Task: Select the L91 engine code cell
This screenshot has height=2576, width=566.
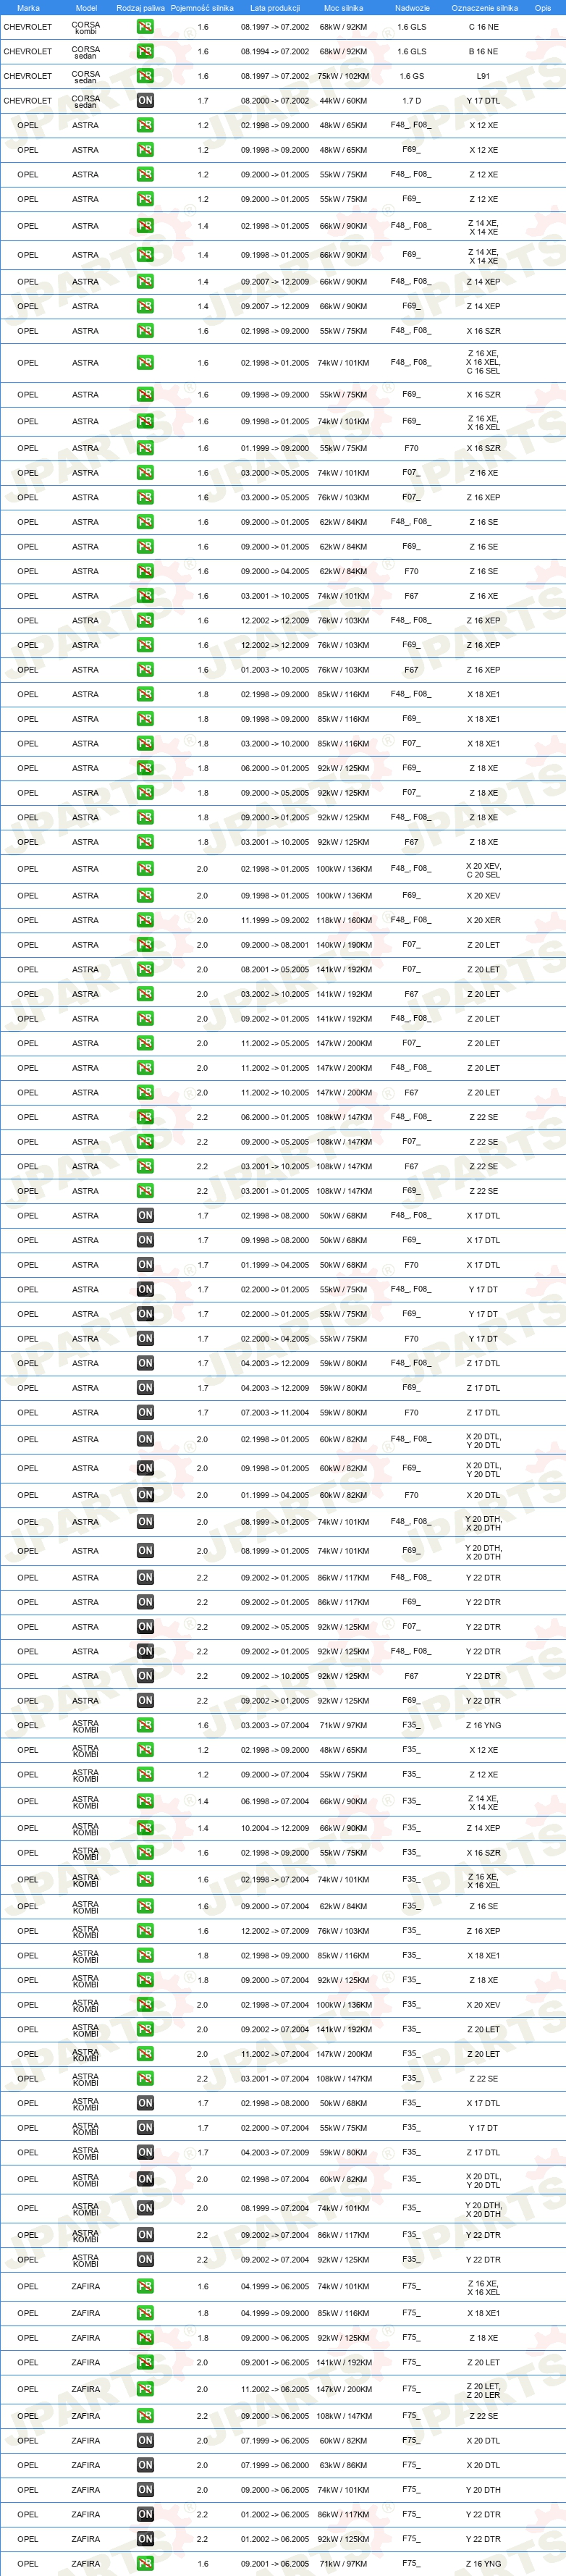Action: 483,76
